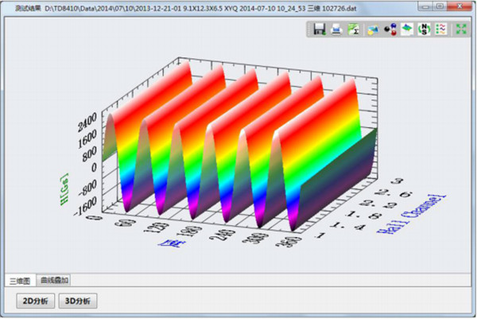This screenshot has height=319, width=477.
Task: Toggle the N/S pole icon
Action: click(x=424, y=29)
